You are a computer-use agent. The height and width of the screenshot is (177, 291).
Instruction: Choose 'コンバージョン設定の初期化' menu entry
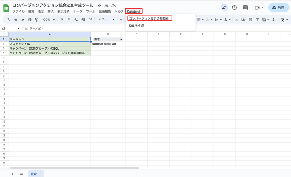coord(149,19)
